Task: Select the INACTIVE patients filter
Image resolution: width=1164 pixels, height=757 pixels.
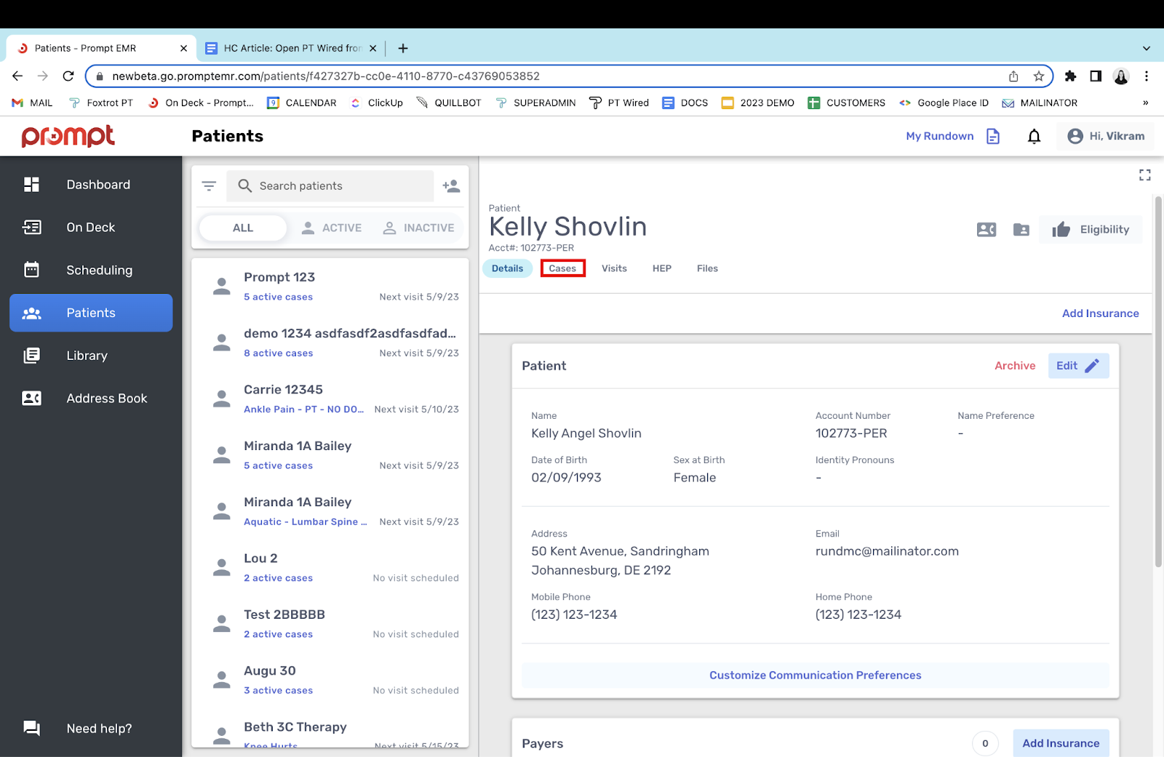Action: tap(419, 228)
